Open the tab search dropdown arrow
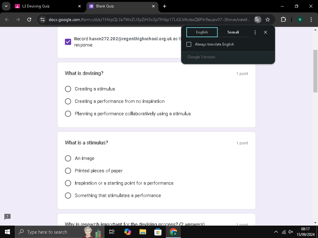The height and width of the screenshot is (238, 318). point(6,6)
